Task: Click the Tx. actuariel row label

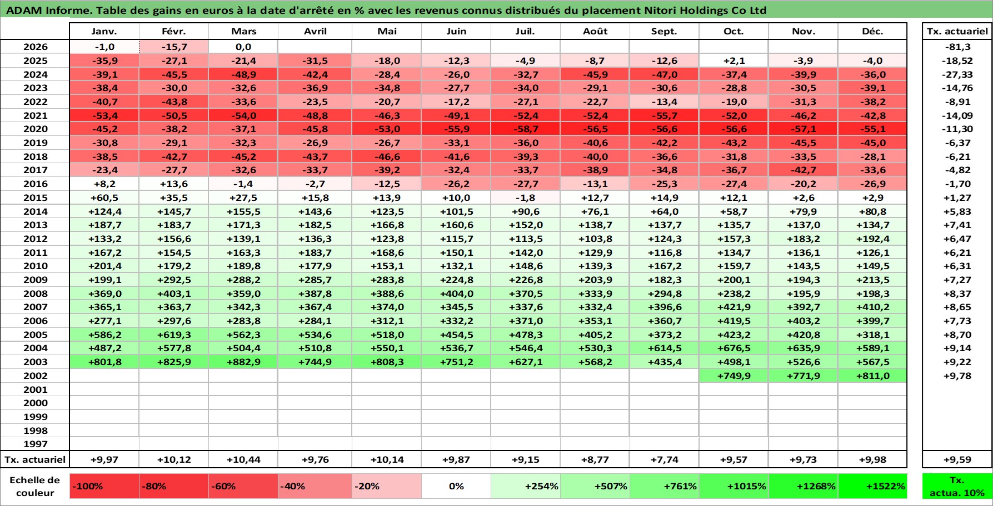Action: coord(35,460)
